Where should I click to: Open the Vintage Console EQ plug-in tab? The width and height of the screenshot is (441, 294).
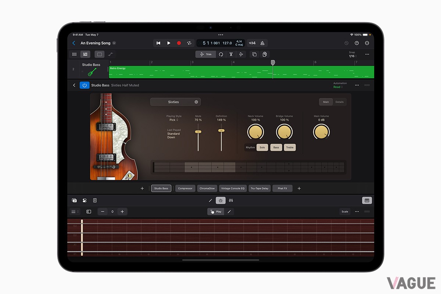tap(233, 189)
